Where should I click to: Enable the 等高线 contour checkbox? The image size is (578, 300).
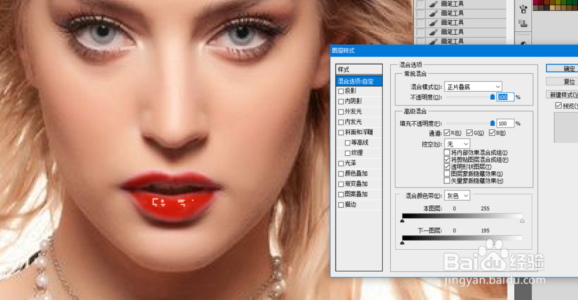coord(347,142)
